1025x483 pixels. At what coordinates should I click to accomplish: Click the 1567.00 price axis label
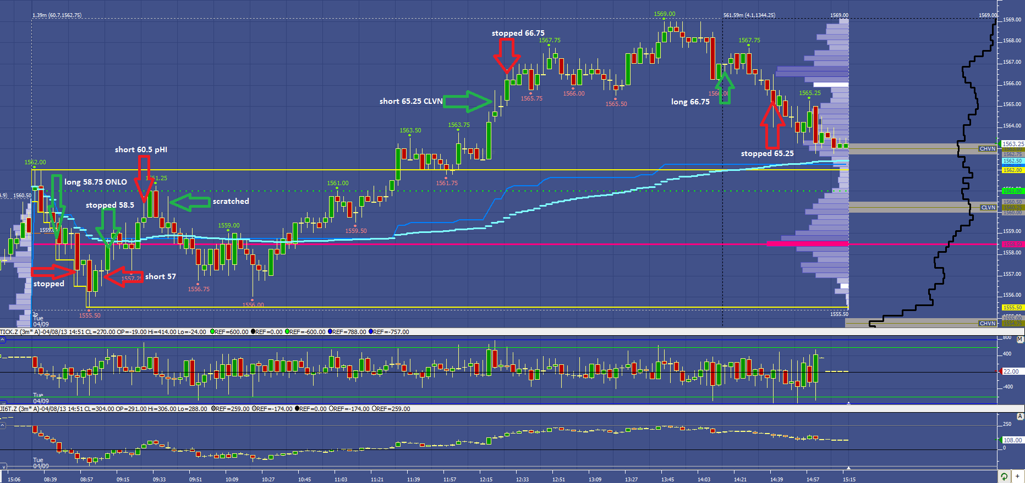(1012, 62)
